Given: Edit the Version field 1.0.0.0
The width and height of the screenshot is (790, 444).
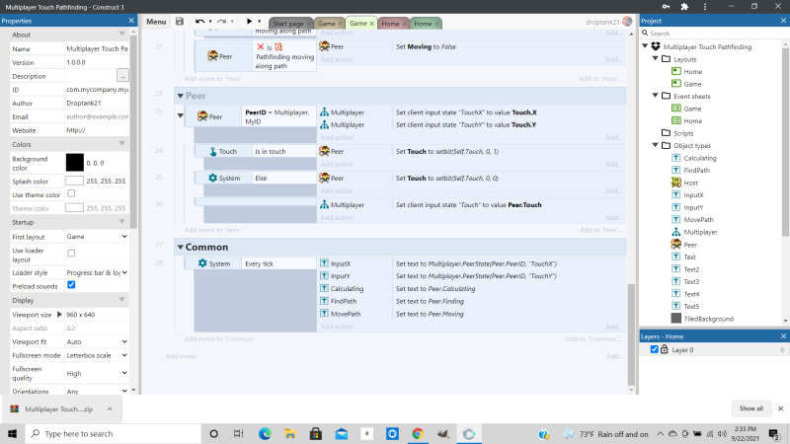Looking at the screenshot, I should tap(97, 62).
